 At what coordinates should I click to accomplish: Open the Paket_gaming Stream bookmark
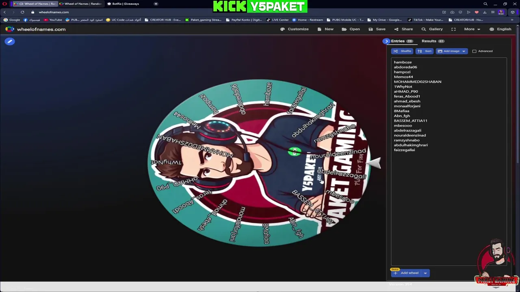point(203,20)
